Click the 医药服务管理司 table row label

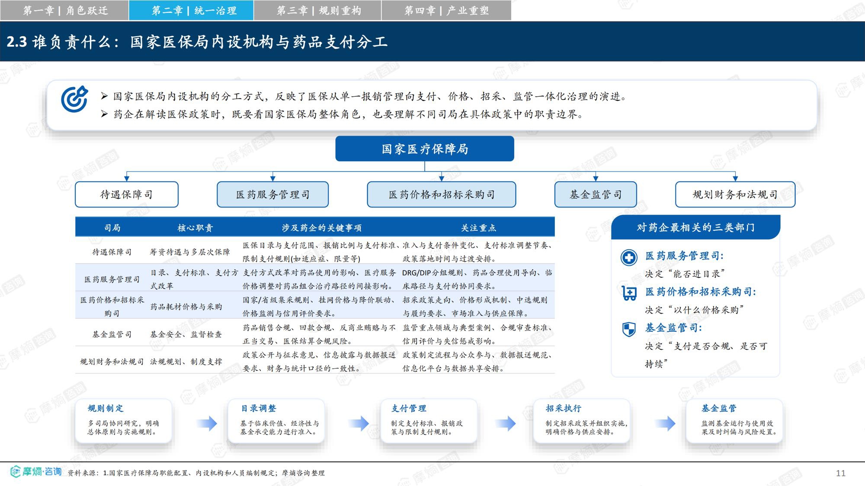coord(112,280)
